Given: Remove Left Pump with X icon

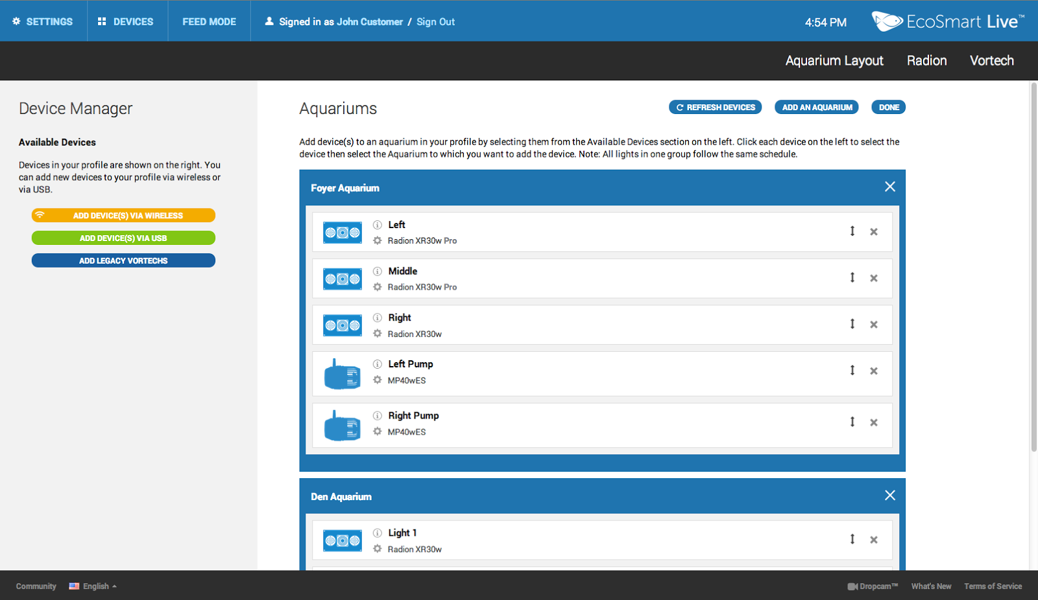Looking at the screenshot, I should pos(874,371).
